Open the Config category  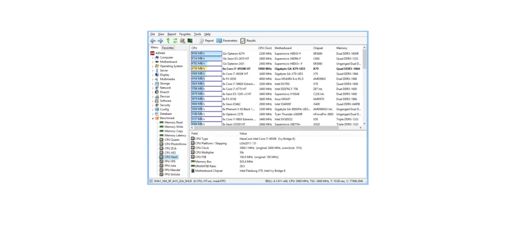click(164, 109)
